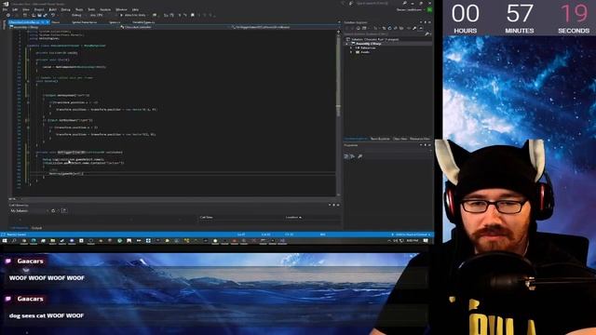Click Add to Source Control in status bar
The width and height of the screenshot is (596, 335).
[412, 234]
